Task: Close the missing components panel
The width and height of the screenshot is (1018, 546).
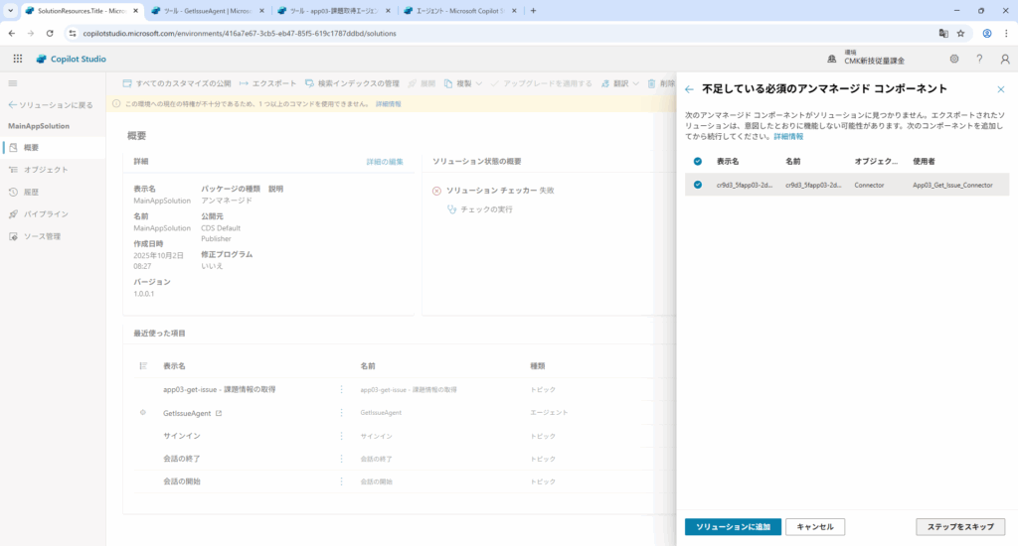Action: 1000,89
